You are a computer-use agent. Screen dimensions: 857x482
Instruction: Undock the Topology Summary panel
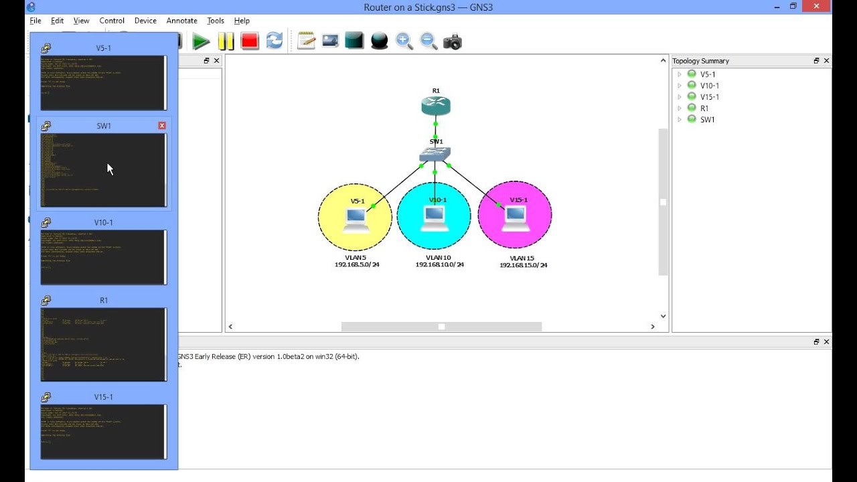816,61
